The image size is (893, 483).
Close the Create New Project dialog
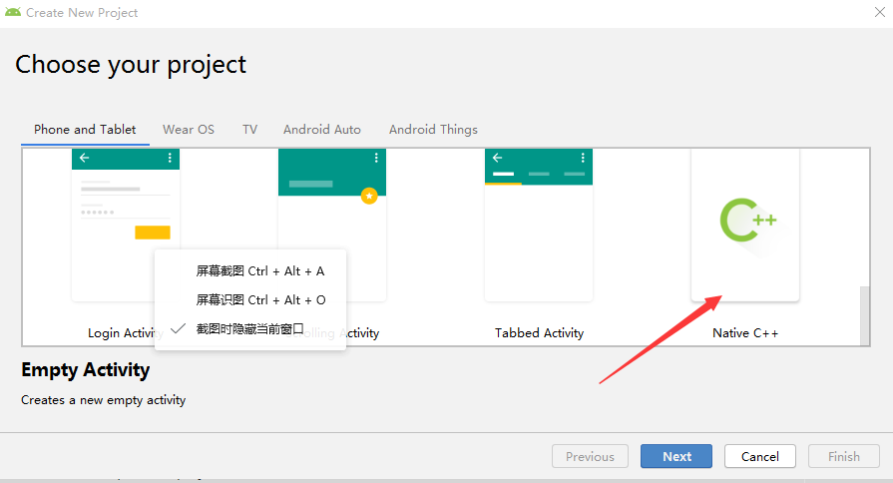click(880, 12)
